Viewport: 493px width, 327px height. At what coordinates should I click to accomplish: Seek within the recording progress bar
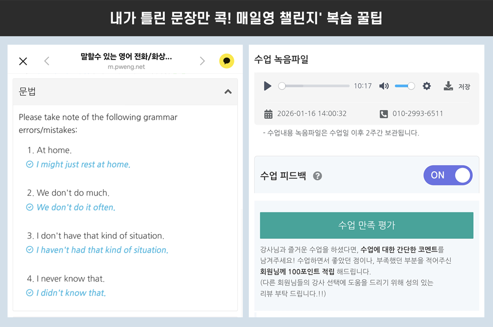pyautogui.click(x=315, y=86)
